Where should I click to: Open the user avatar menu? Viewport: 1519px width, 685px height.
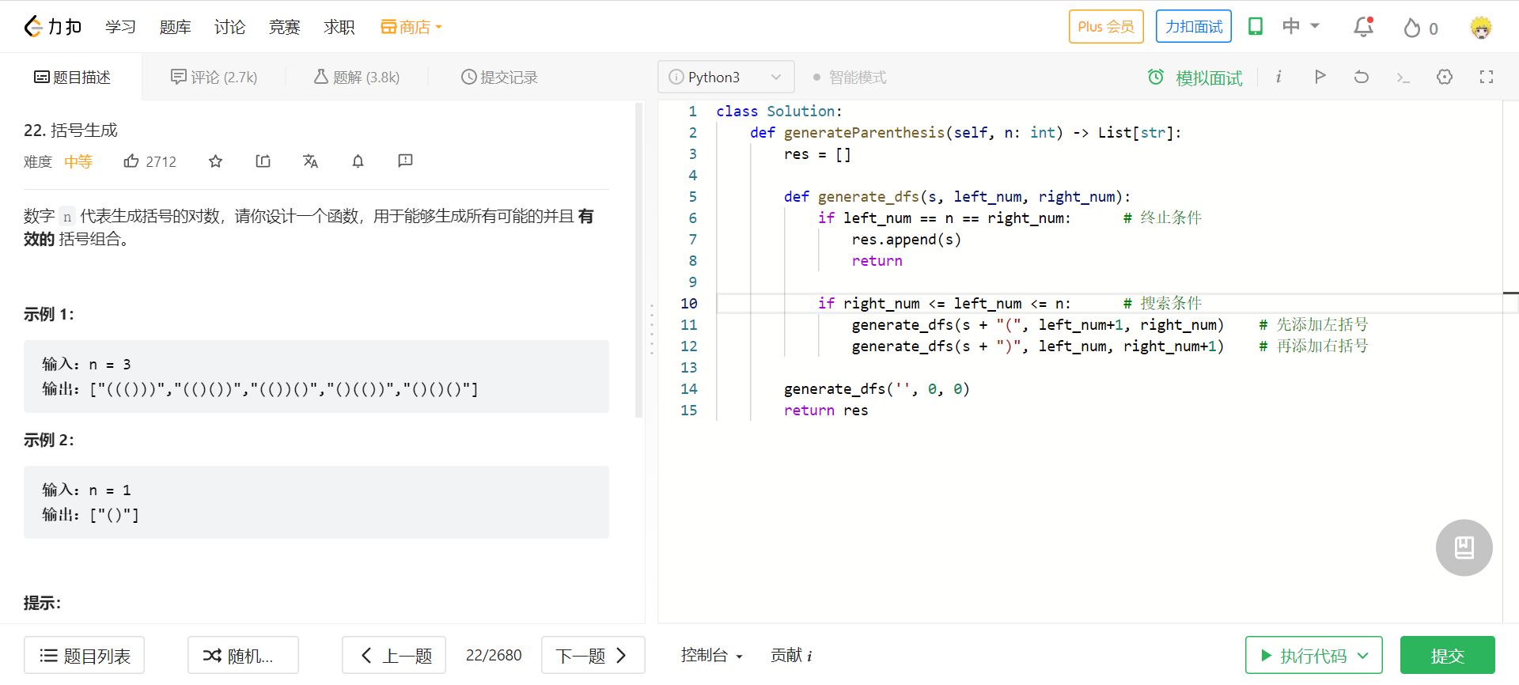click(x=1480, y=28)
